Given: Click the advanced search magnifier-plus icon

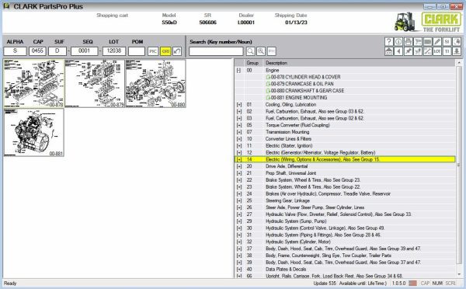Looking at the screenshot, I should [x=261, y=51].
